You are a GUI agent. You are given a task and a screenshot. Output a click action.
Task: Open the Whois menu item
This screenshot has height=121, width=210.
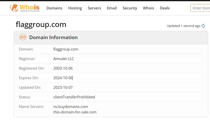tap(148, 8)
